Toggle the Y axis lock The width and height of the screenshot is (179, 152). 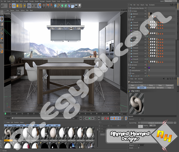[32, 6]
